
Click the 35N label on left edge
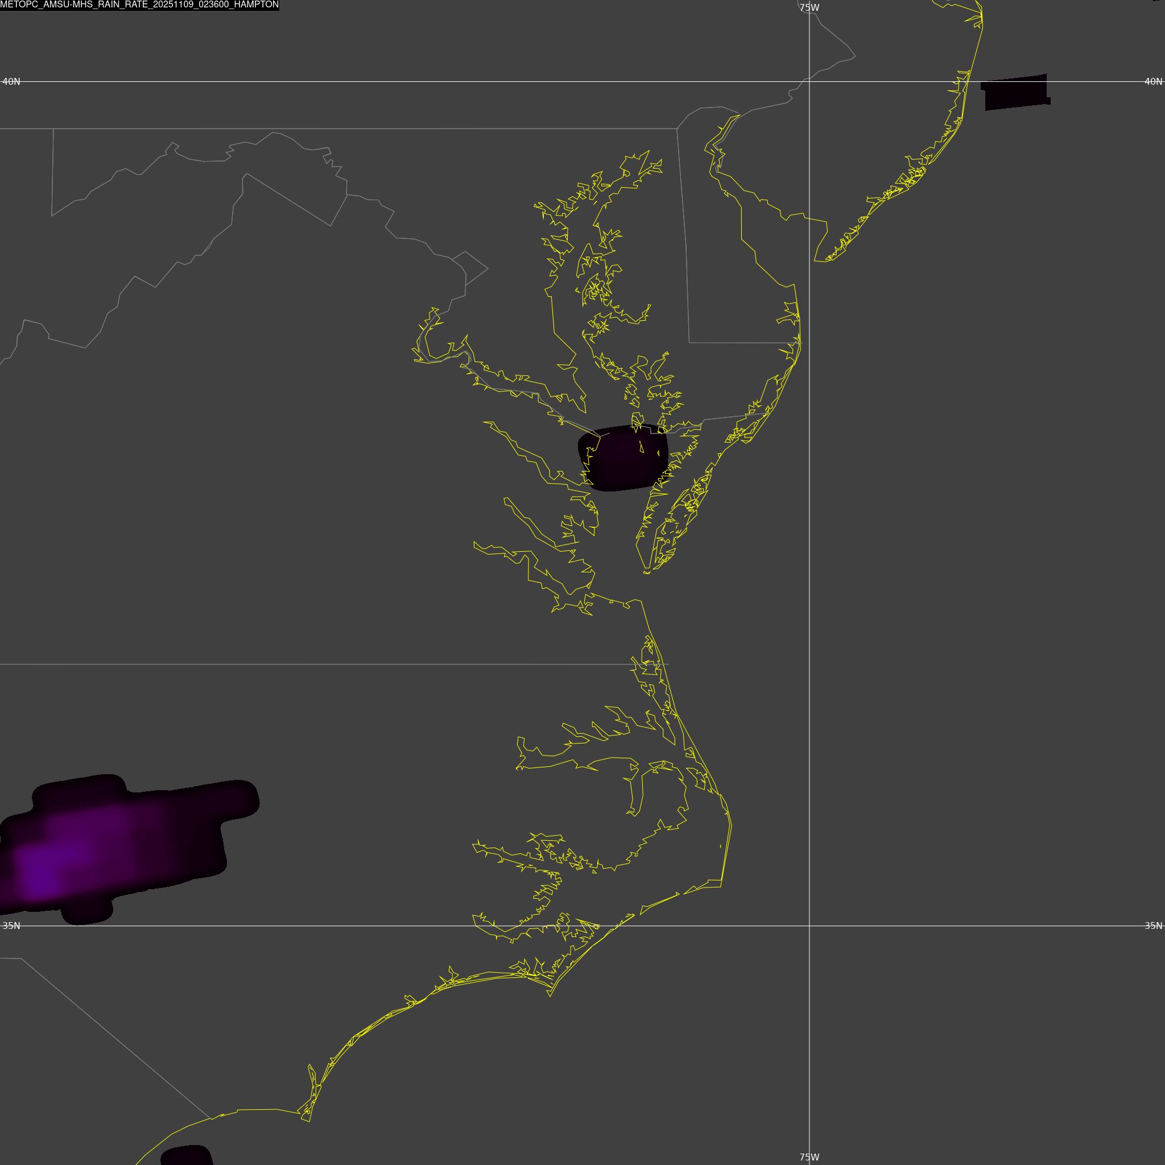click(x=11, y=926)
